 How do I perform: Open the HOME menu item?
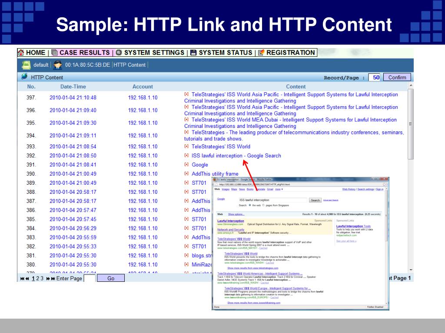coord(36,52)
